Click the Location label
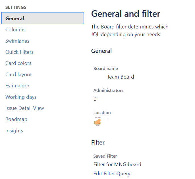This screenshot has width=195, height=179. pos(102,113)
